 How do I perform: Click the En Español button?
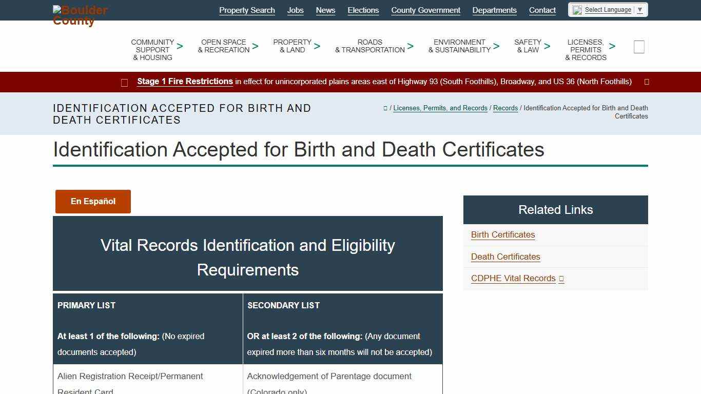92,201
